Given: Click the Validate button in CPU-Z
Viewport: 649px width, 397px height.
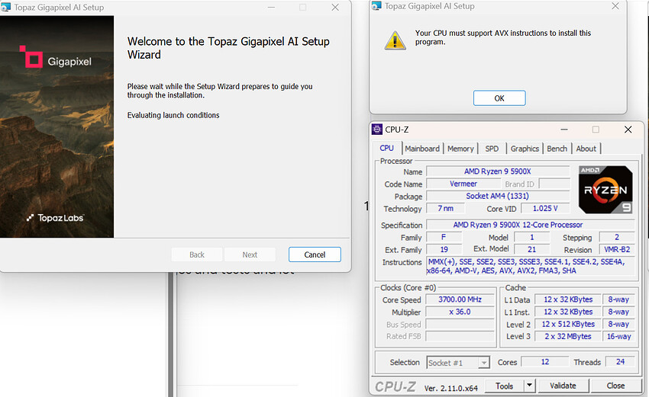Looking at the screenshot, I should click(563, 386).
